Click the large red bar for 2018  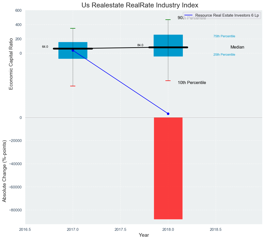point(168,168)
